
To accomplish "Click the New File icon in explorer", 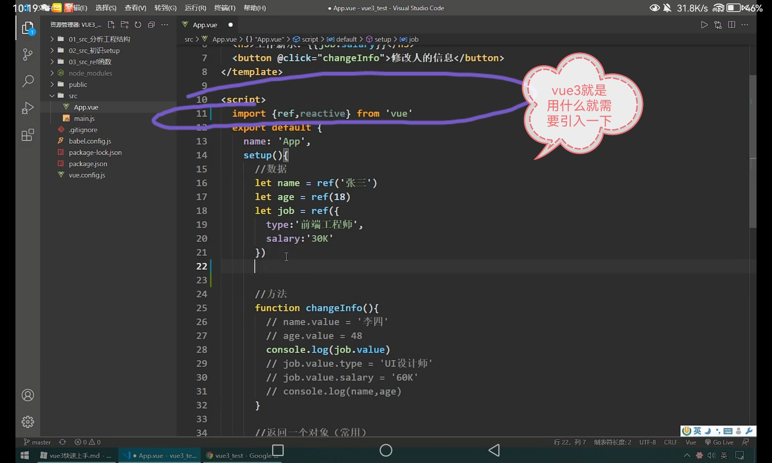I will 111,25.
